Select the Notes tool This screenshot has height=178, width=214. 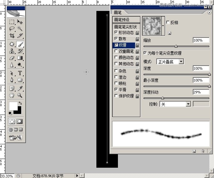tap(12, 88)
